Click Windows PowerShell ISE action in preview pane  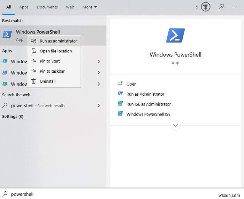click(148, 114)
